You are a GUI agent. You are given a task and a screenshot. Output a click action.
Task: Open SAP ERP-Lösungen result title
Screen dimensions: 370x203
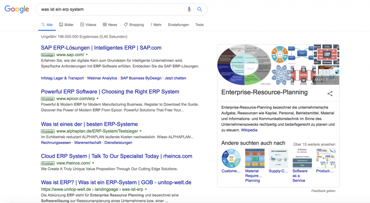click(101, 48)
